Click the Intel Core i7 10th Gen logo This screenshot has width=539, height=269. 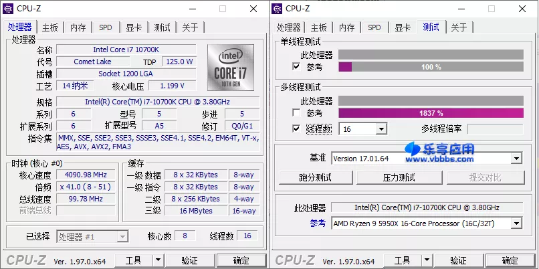click(x=230, y=68)
